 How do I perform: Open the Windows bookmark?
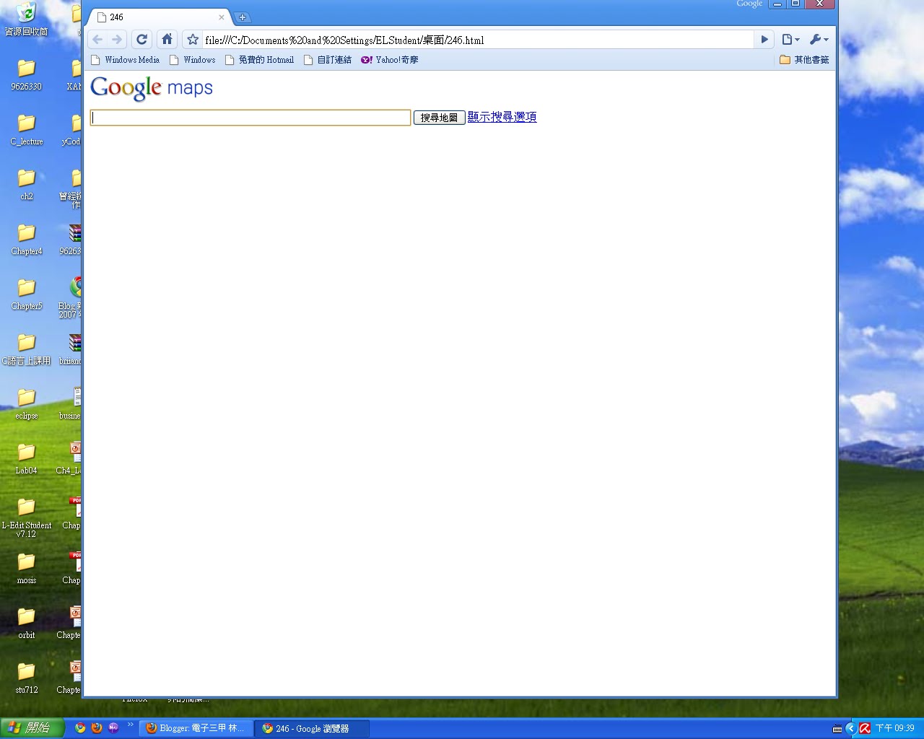point(192,60)
